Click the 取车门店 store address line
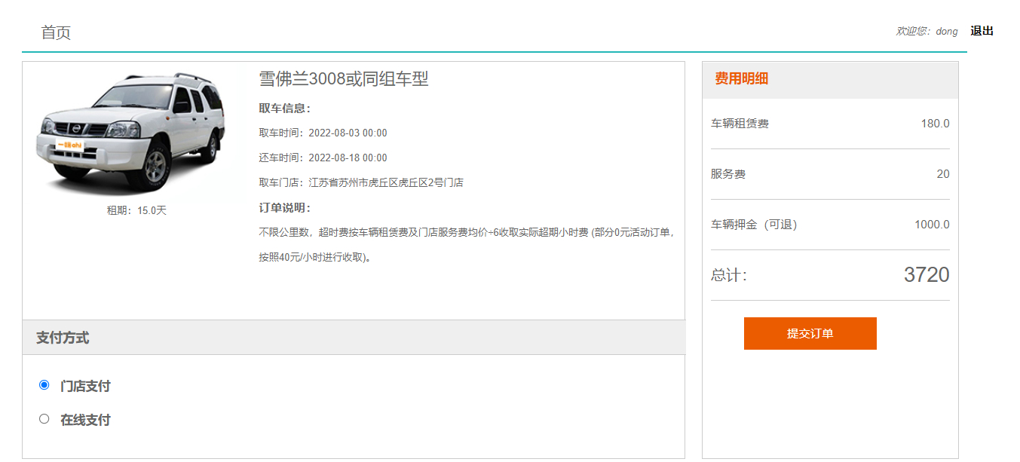 coord(361,182)
